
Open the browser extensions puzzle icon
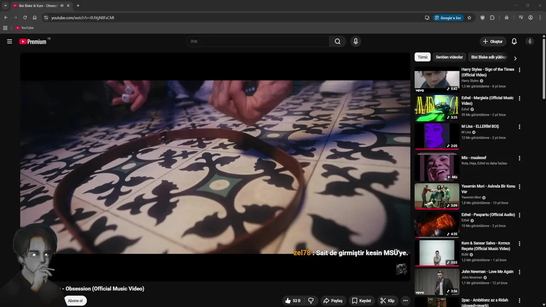[x=492, y=17]
